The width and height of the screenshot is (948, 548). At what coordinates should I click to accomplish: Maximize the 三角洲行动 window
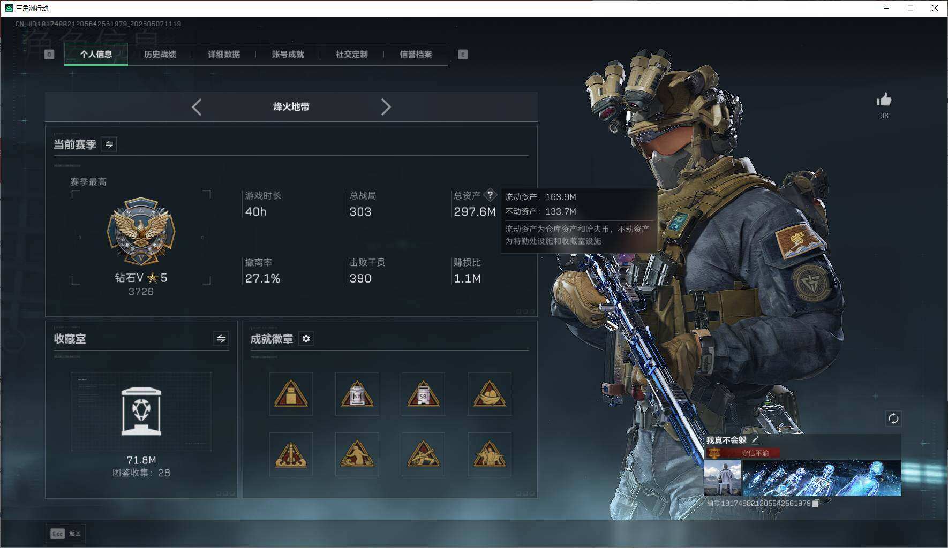coord(911,8)
